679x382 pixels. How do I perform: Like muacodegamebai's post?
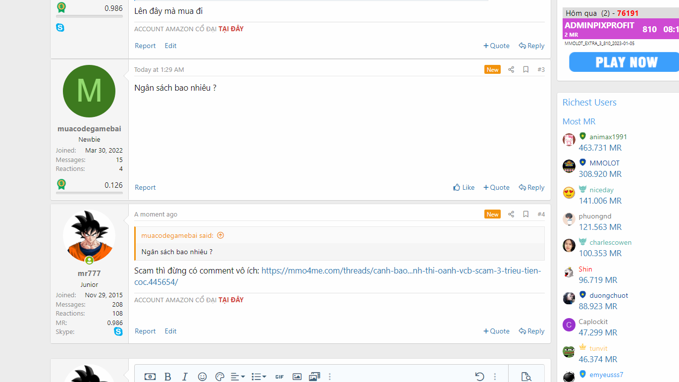[464, 187]
